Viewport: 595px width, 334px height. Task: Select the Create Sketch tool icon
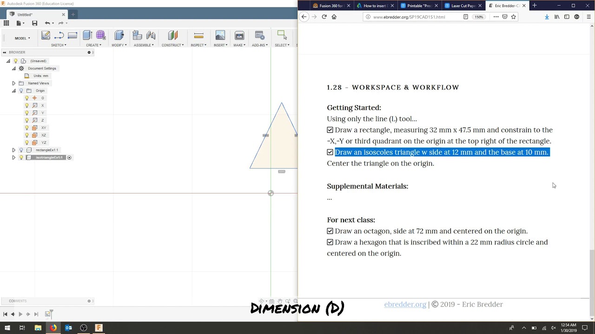[46, 35]
